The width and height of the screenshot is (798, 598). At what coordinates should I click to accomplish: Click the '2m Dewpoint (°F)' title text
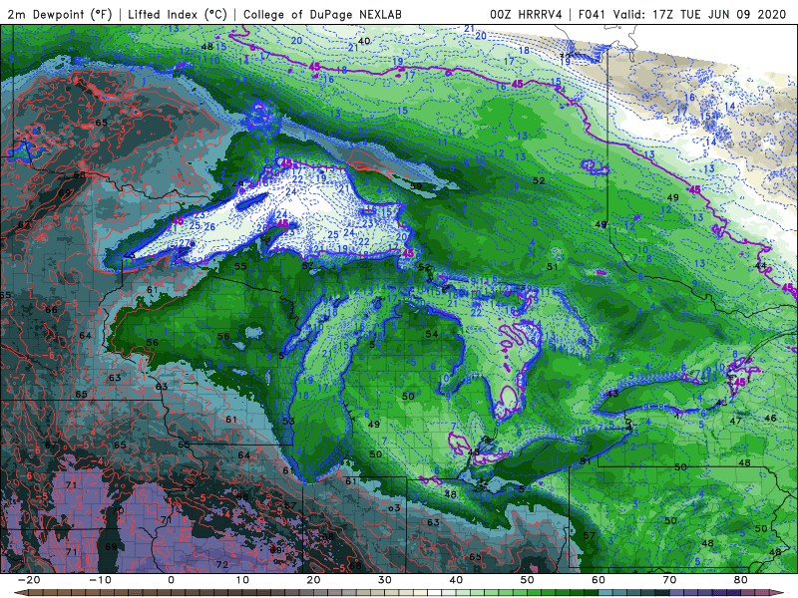pos(60,14)
